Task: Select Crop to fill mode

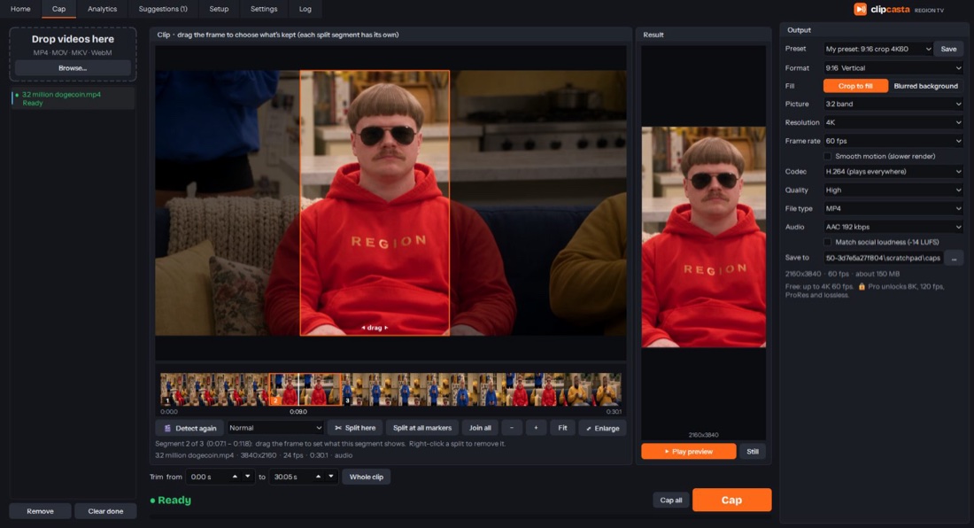Action: (x=855, y=86)
